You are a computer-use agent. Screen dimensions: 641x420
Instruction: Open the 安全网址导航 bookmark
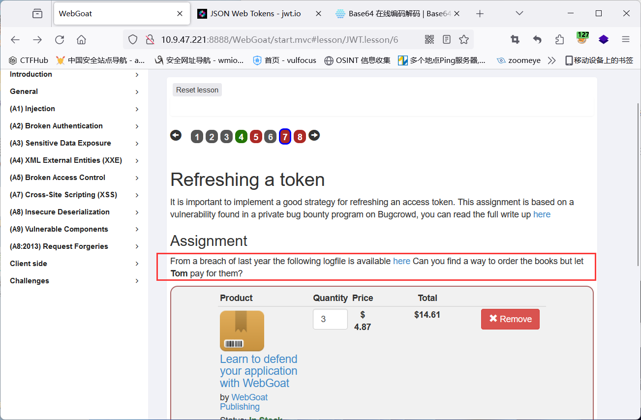pyautogui.click(x=199, y=60)
